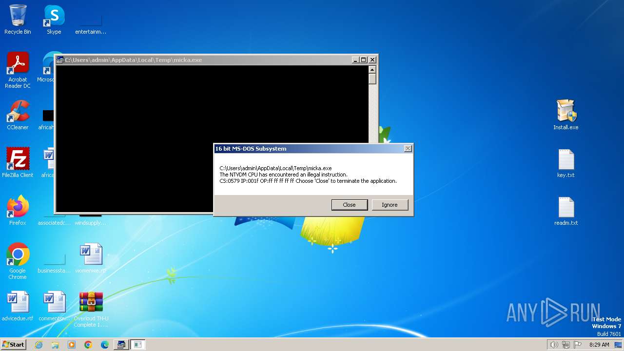Open network status tray icon
624x351 pixels.
(x=566, y=345)
